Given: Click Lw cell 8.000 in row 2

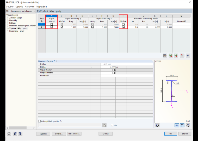Looking at the screenshot, I should coord(155,27).
